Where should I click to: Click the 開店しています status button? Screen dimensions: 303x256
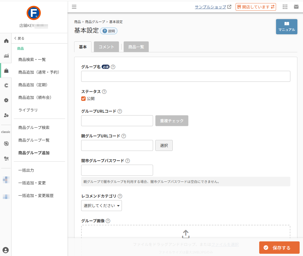256,7
